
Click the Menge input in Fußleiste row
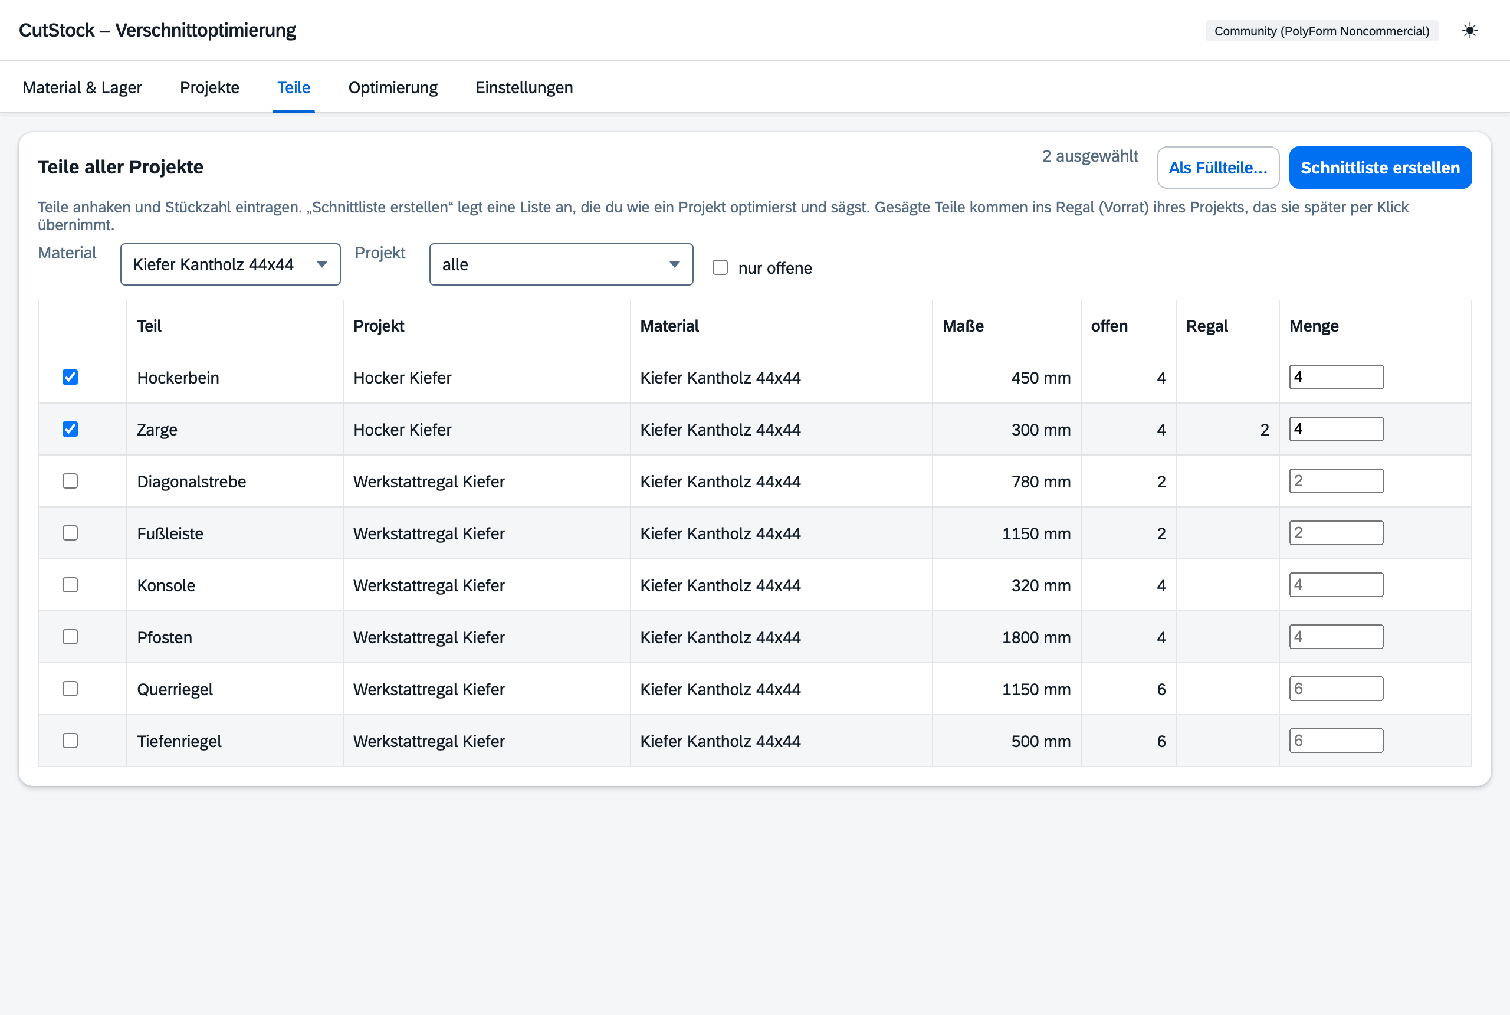[x=1336, y=533]
